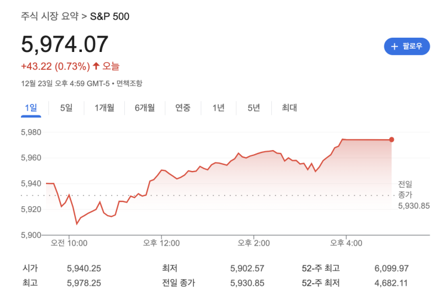This screenshot has width=444, height=300.
Task: Select the 최대 maximum range tab
Action: [x=289, y=108]
